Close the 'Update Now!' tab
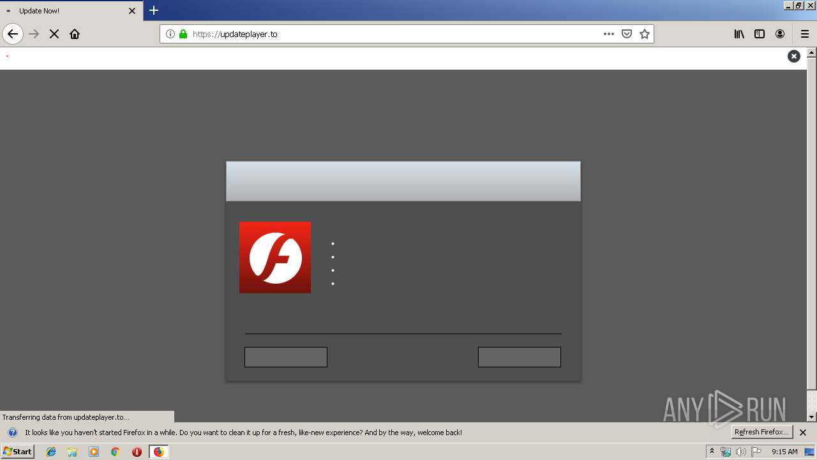Viewport: 817px width, 460px height. point(132,11)
